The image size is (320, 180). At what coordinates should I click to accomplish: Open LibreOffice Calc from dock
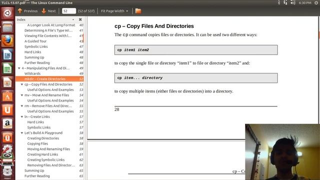point(7,68)
